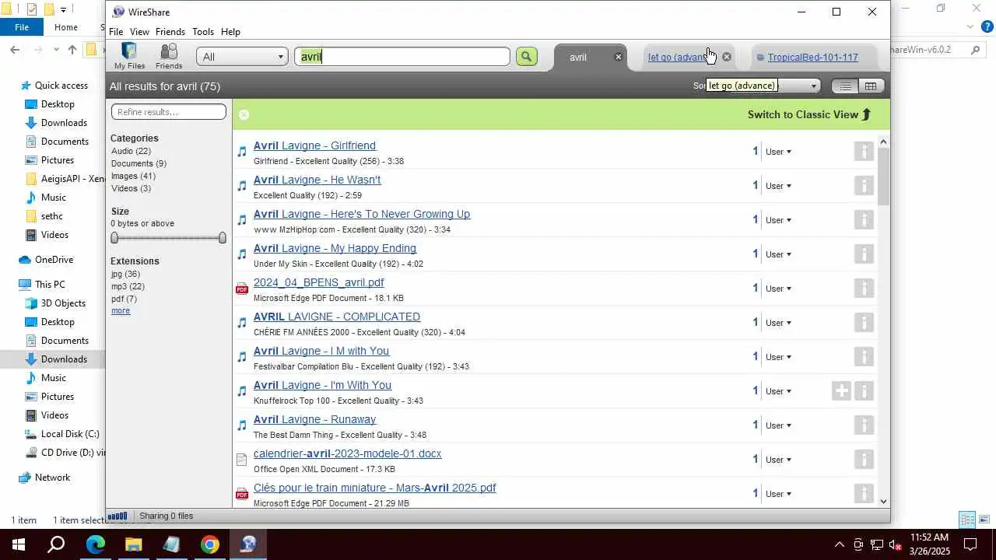The height and width of the screenshot is (560, 996).
Task: Open Clés pour le train miniature PDF link
Action: click(x=374, y=488)
